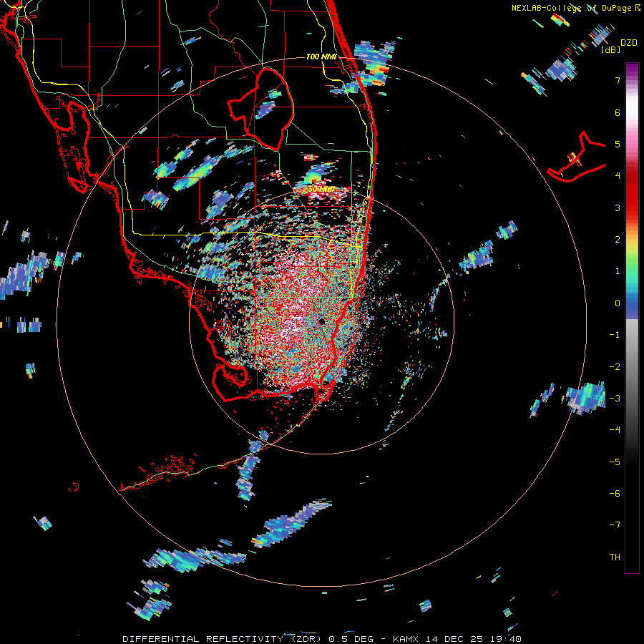Click the "0.5 DEG" elevation text in caption
The image size is (644, 644).
point(351,639)
